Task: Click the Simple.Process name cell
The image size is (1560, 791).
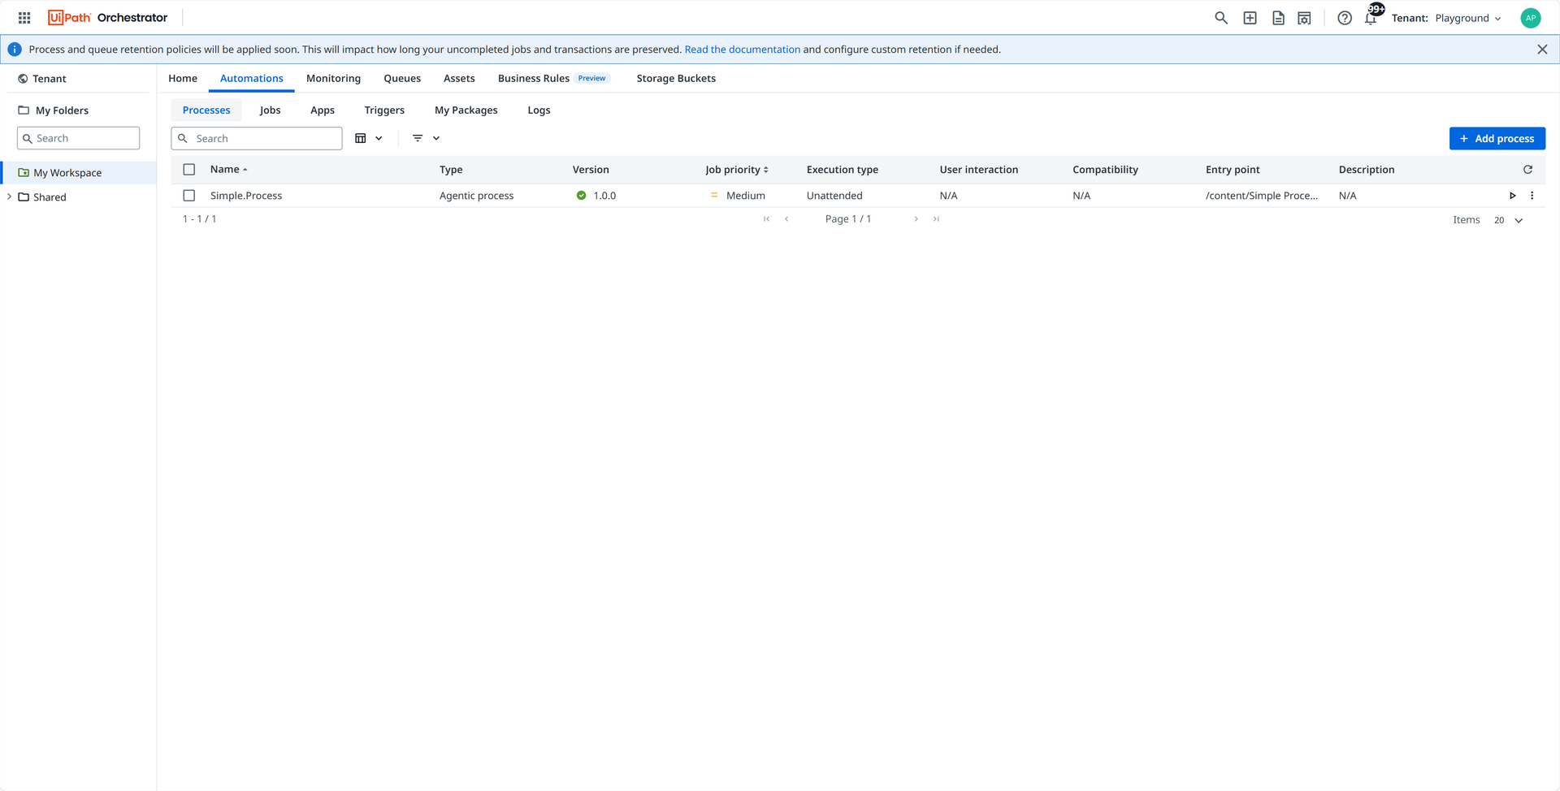Action: point(246,196)
